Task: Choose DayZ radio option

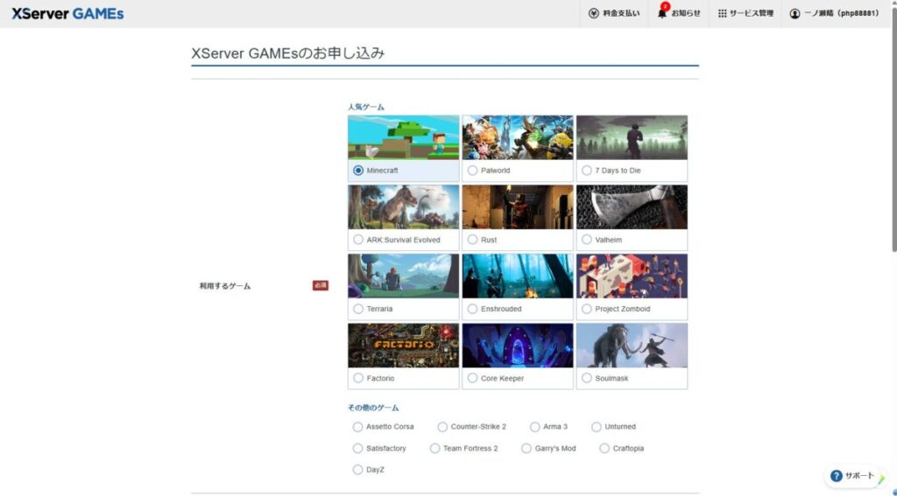Action: (x=357, y=470)
